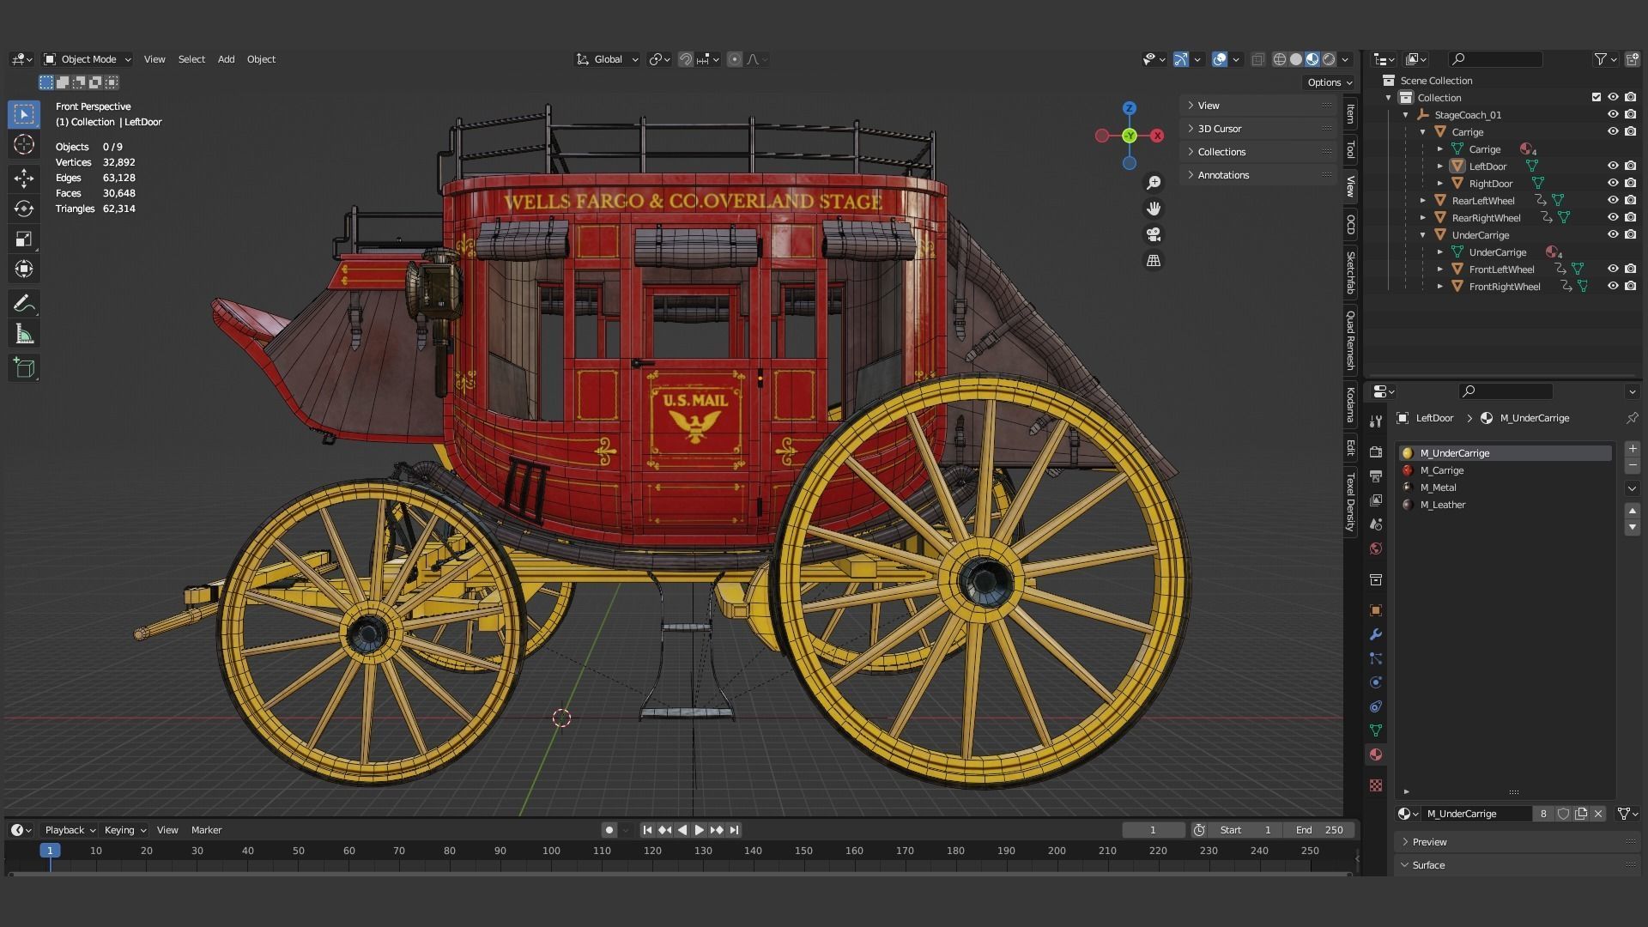Open the Object menu

(x=261, y=59)
